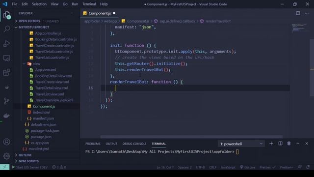This screenshot has height=177, width=314.
Task: Open the Terminal menu
Action: pyautogui.click(x=89, y=4)
